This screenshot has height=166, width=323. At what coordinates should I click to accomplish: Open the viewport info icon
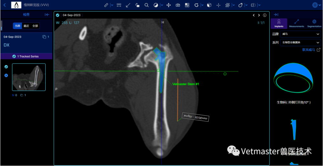click(x=265, y=15)
